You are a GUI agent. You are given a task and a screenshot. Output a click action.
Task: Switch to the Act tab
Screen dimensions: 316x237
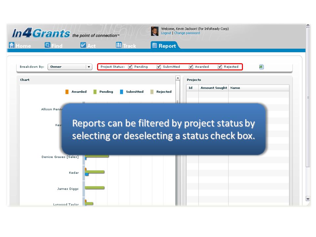click(x=88, y=45)
